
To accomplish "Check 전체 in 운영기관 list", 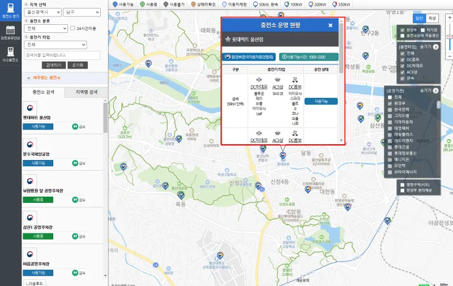I will pos(390,97).
